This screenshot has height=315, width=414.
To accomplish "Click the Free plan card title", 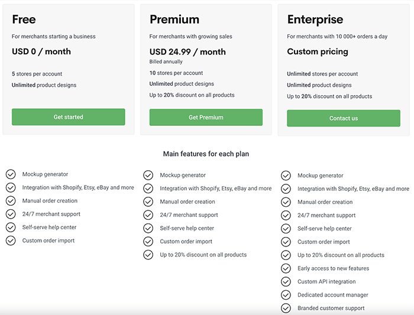I will (x=24, y=20).
